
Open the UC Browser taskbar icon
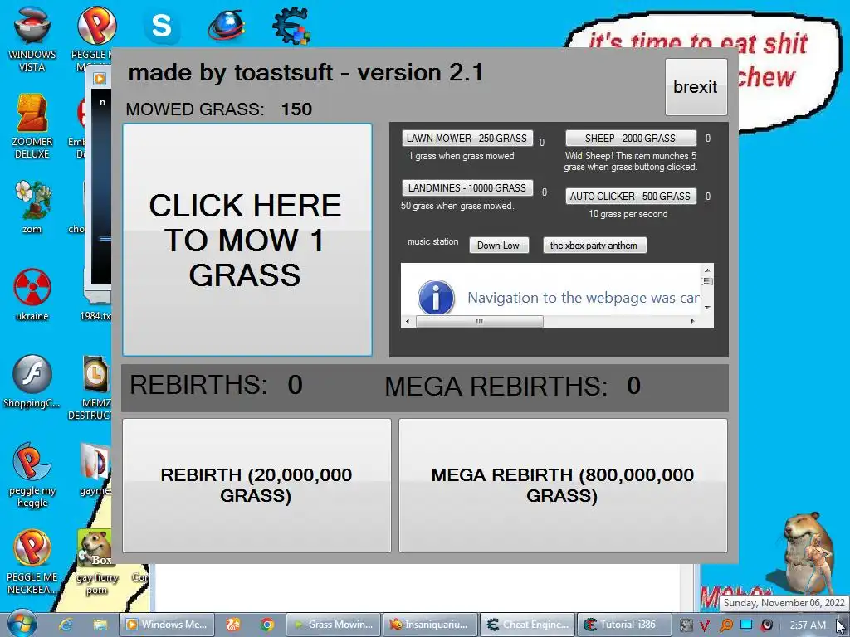click(x=233, y=625)
